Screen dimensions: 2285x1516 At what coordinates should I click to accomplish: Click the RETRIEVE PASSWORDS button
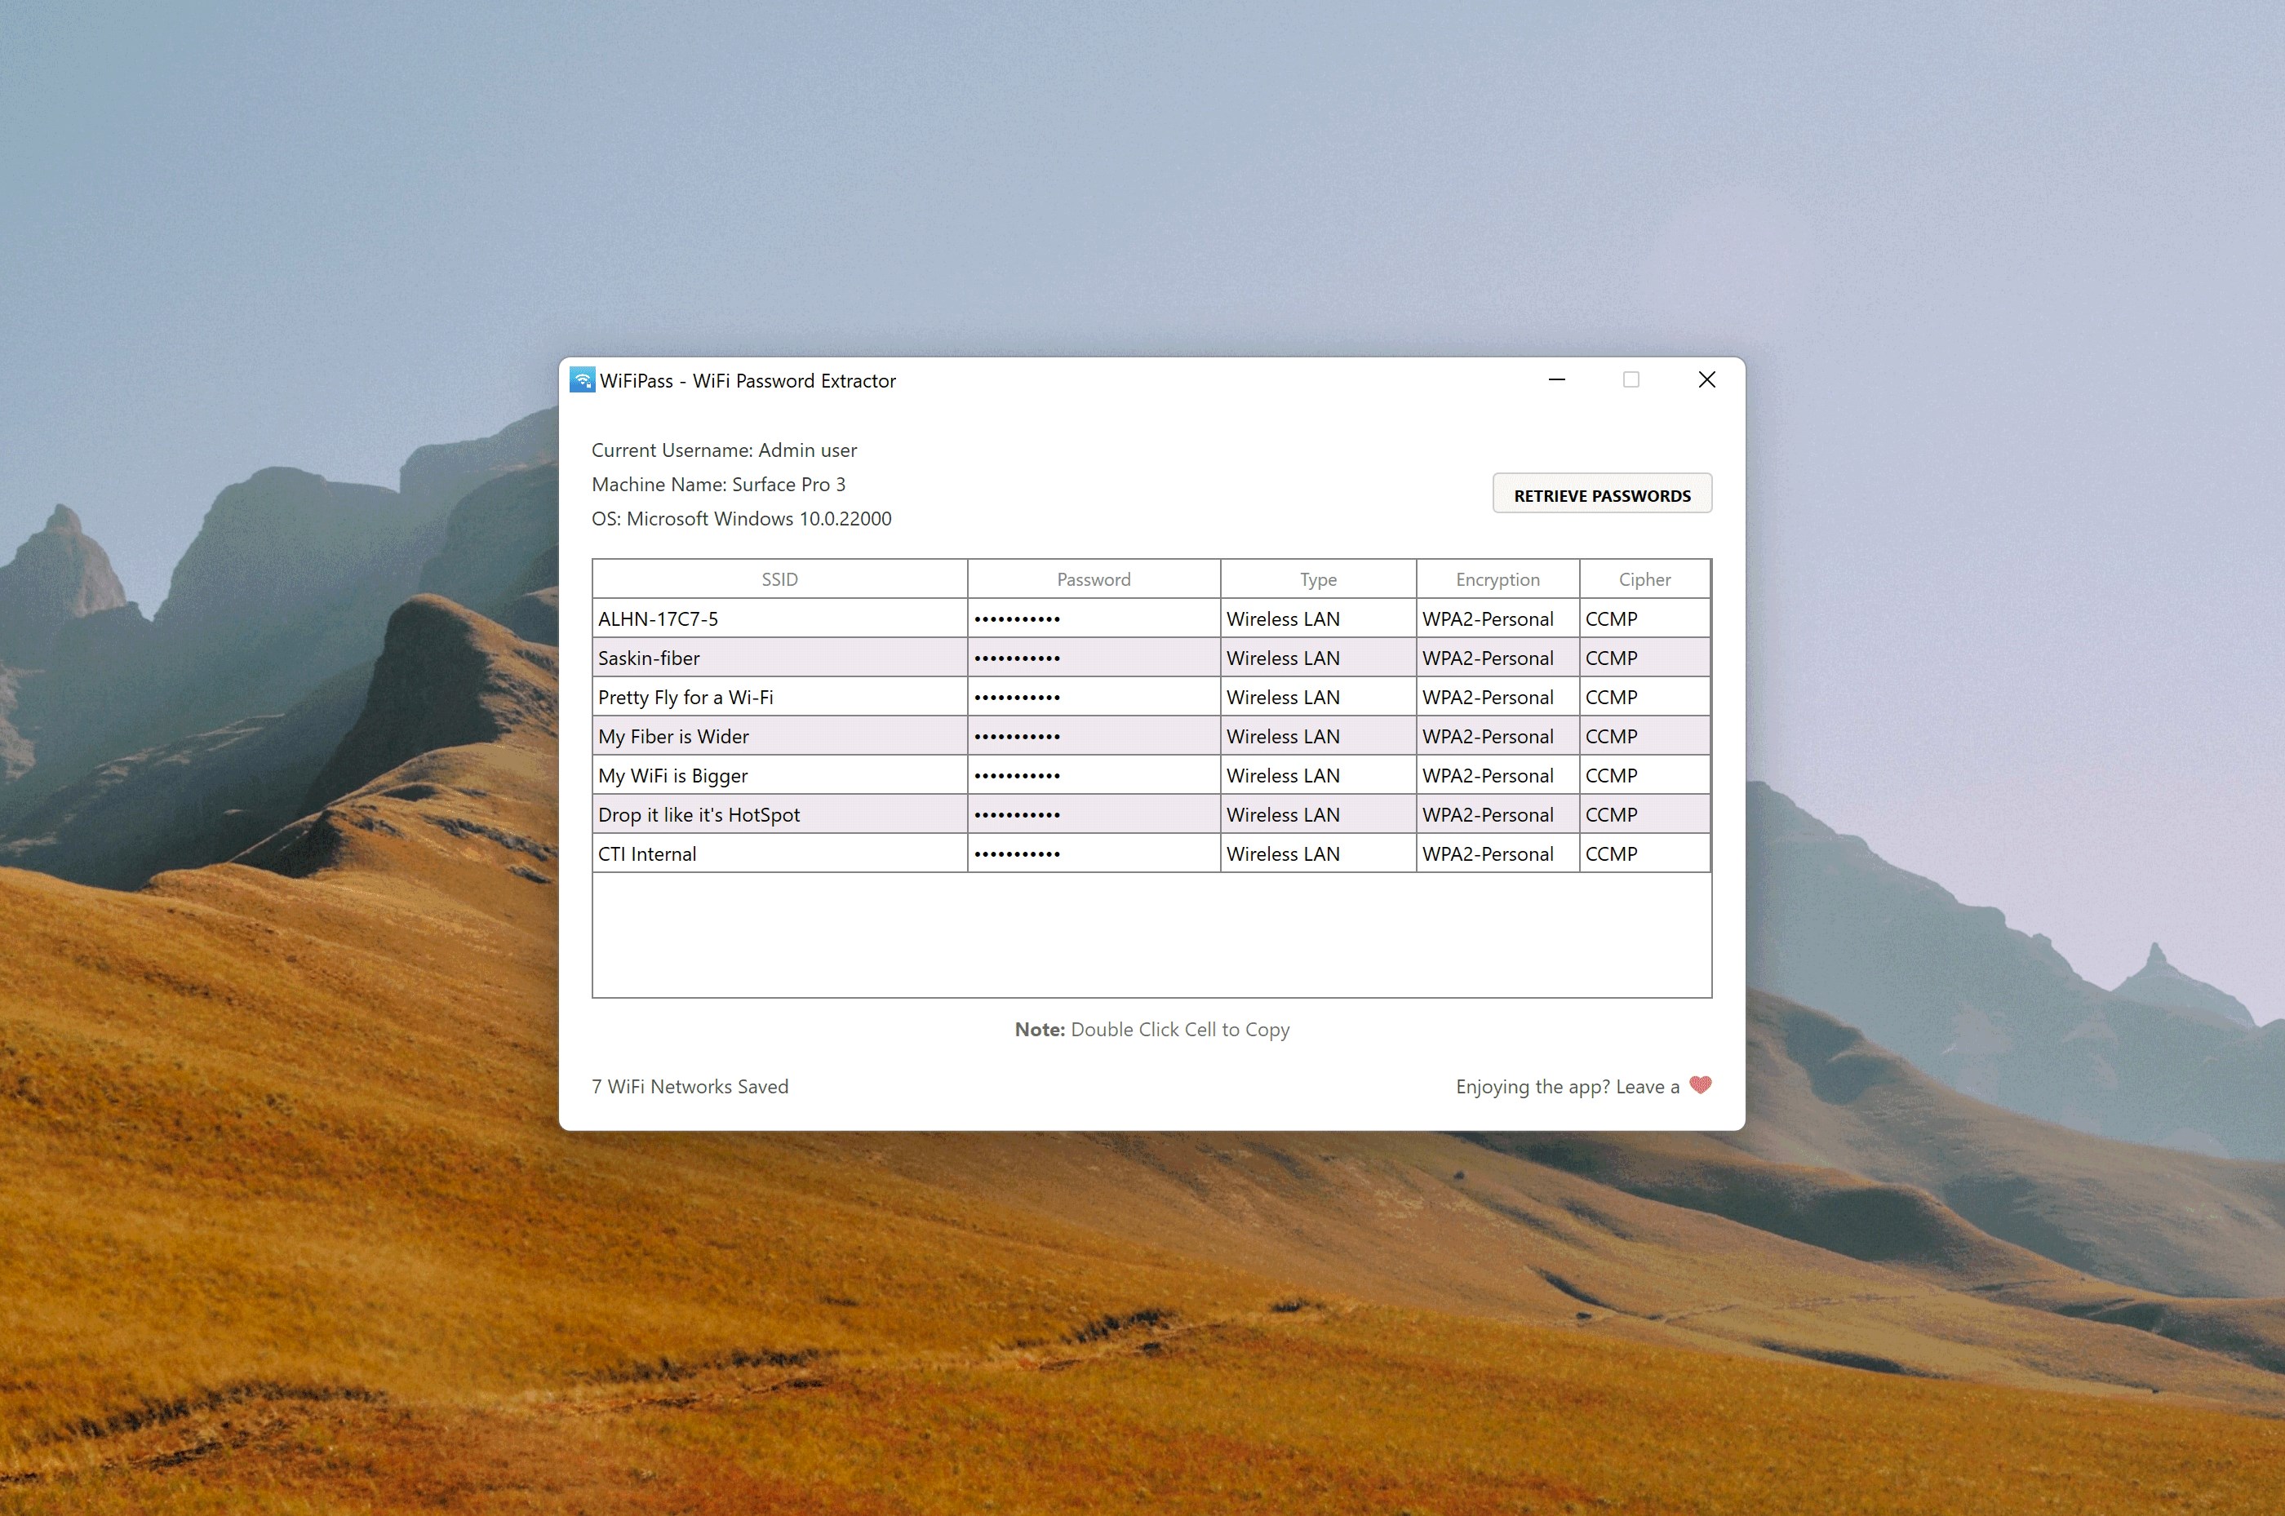tap(1601, 494)
